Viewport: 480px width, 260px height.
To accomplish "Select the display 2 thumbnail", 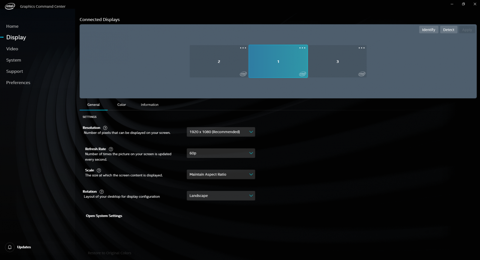I will coord(219,61).
